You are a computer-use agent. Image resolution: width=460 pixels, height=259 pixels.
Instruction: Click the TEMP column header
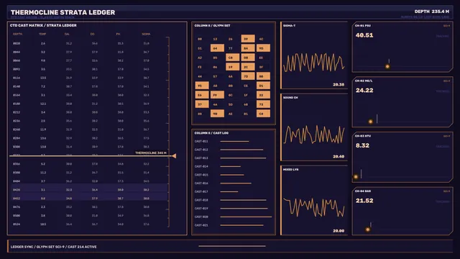pyautogui.click(x=42, y=34)
